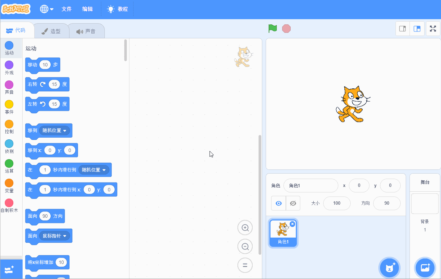Click the 面向 90 方向 value
The height and width of the screenshot is (279, 441).
point(45,216)
